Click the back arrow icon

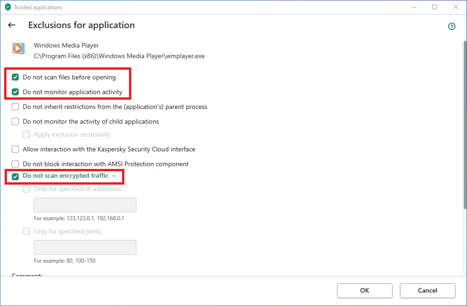pos(12,25)
